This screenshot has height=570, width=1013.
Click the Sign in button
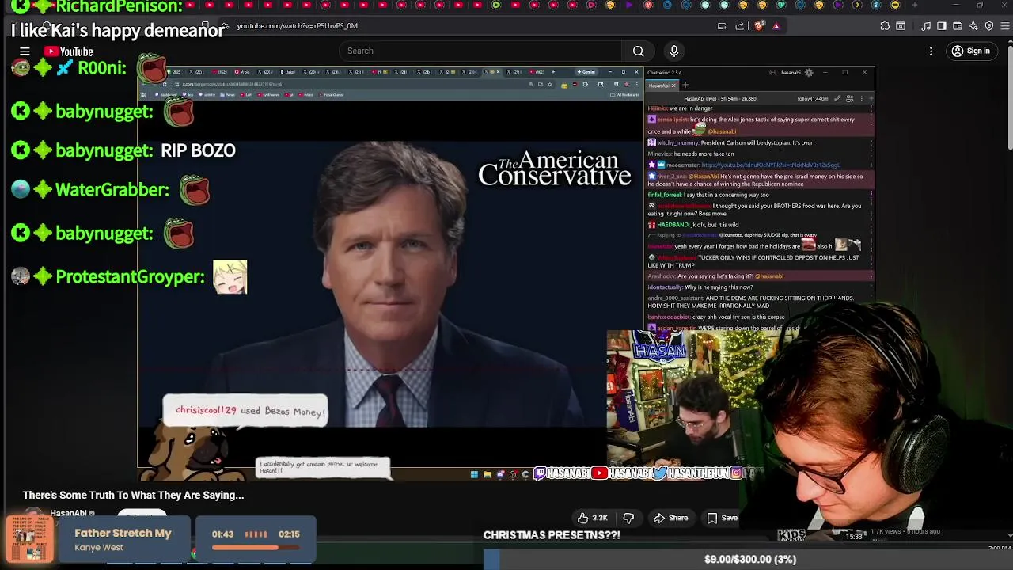tap(971, 51)
